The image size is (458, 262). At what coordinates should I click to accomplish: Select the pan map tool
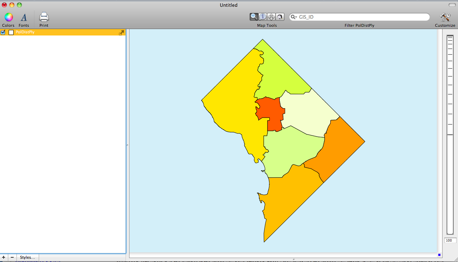click(271, 17)
